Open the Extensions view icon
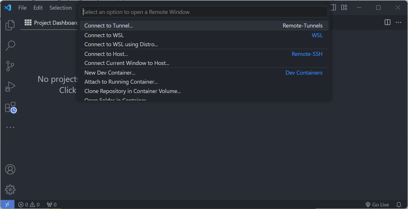Viewport: 408px width, 209px height. click(11, 107)
